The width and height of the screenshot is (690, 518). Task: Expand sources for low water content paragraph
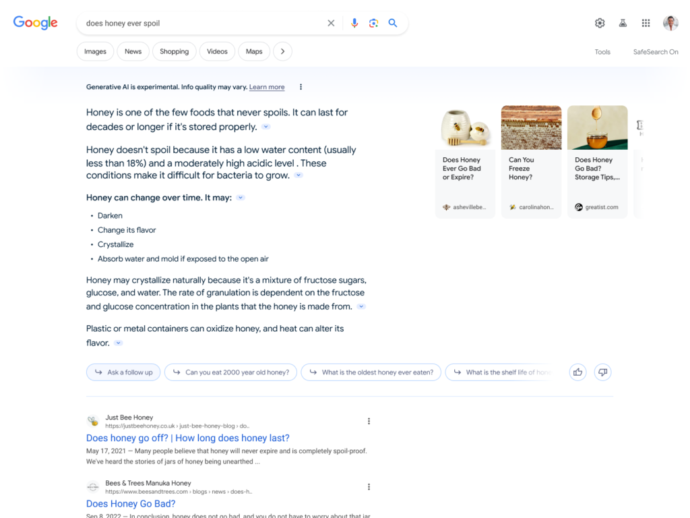299,175
